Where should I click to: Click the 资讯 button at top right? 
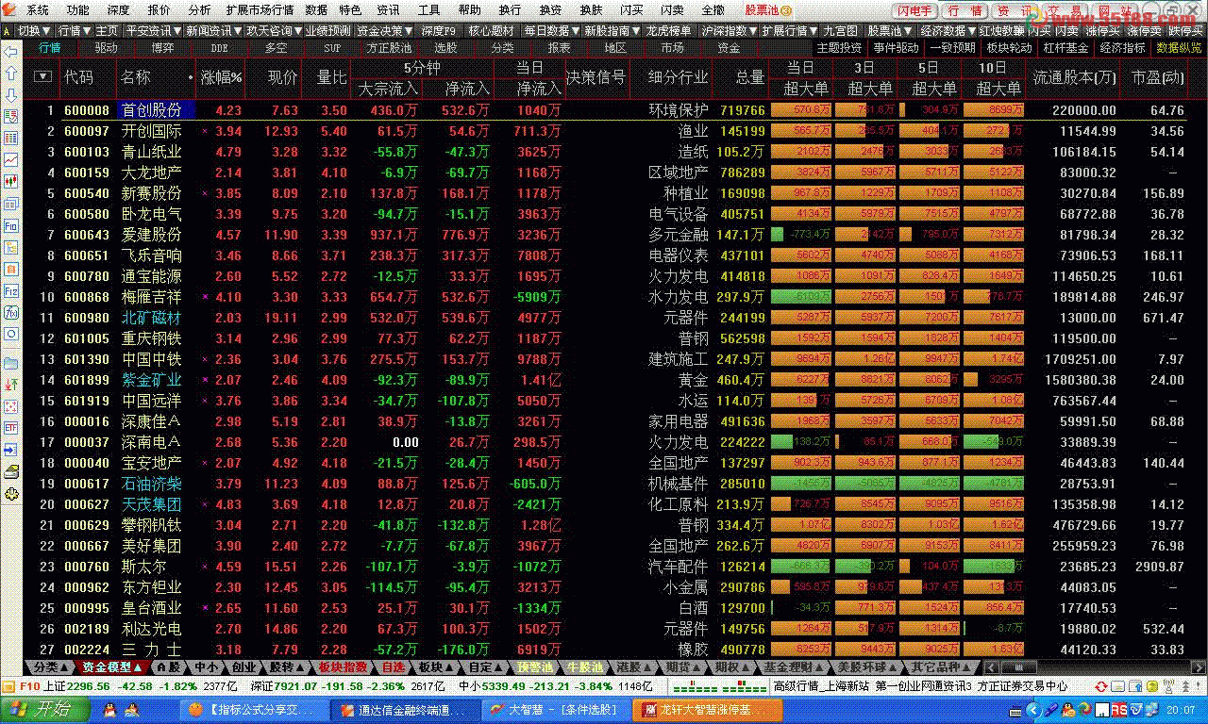pyautogui.click(x=1015, y=10)
